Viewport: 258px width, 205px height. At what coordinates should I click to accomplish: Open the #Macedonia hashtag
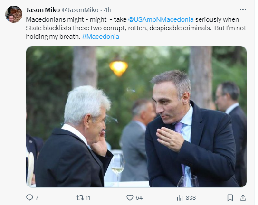(101, 37)
